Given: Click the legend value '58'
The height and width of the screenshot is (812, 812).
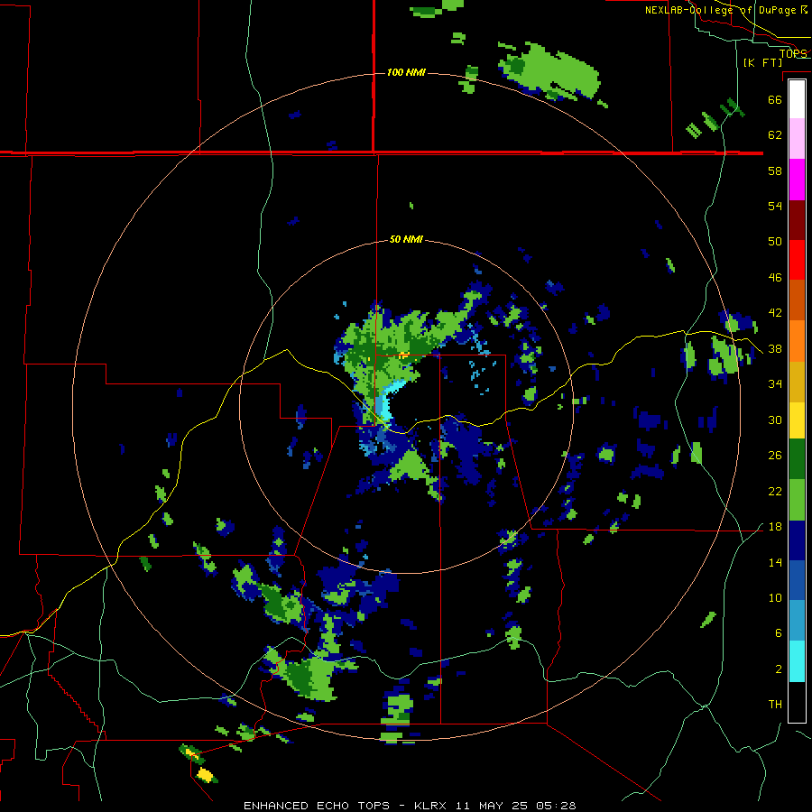Looking at the screenshot, I should (775, 171).
